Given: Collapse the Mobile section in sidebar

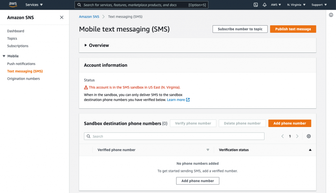Looking at the screenshot, I should tap(4, 56).
